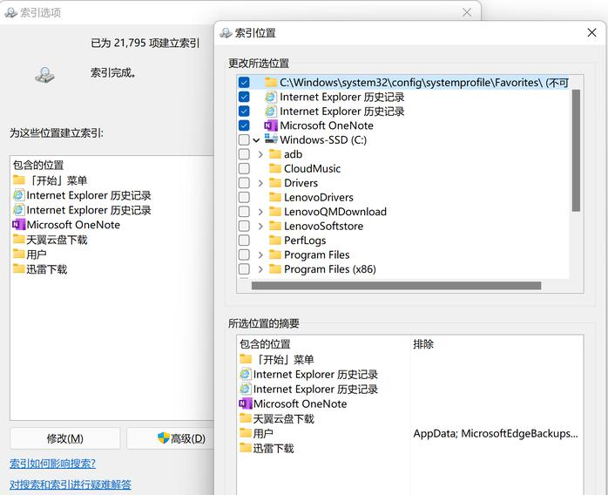Click 包含的位置 header in 索引选项 window
The height and width of the screenshot is (495, 608).
tap(38, 165)
